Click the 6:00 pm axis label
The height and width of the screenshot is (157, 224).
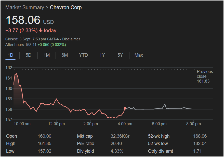[159, 124]
